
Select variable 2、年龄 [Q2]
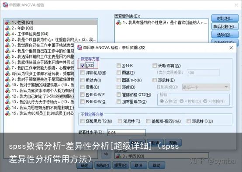pyautogui.click(x=51, y=28)
